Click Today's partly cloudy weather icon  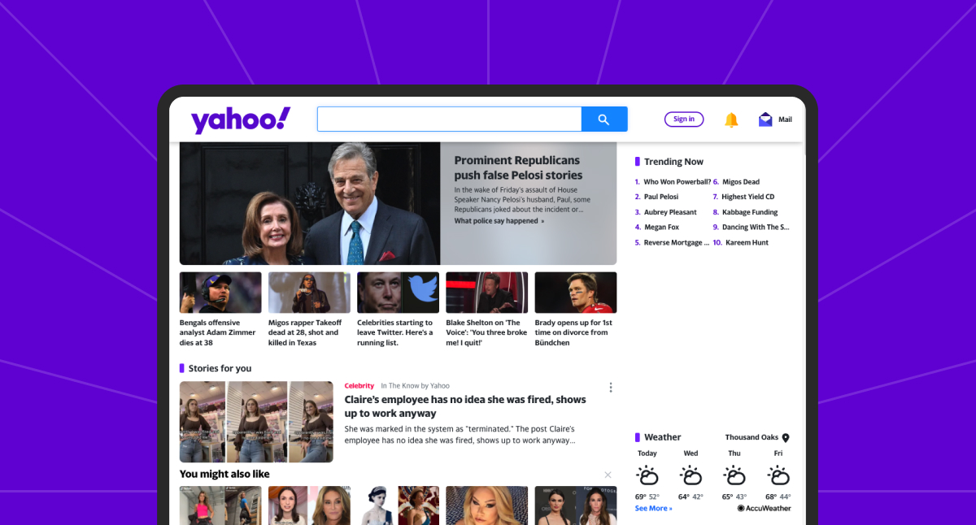[647, 475]
